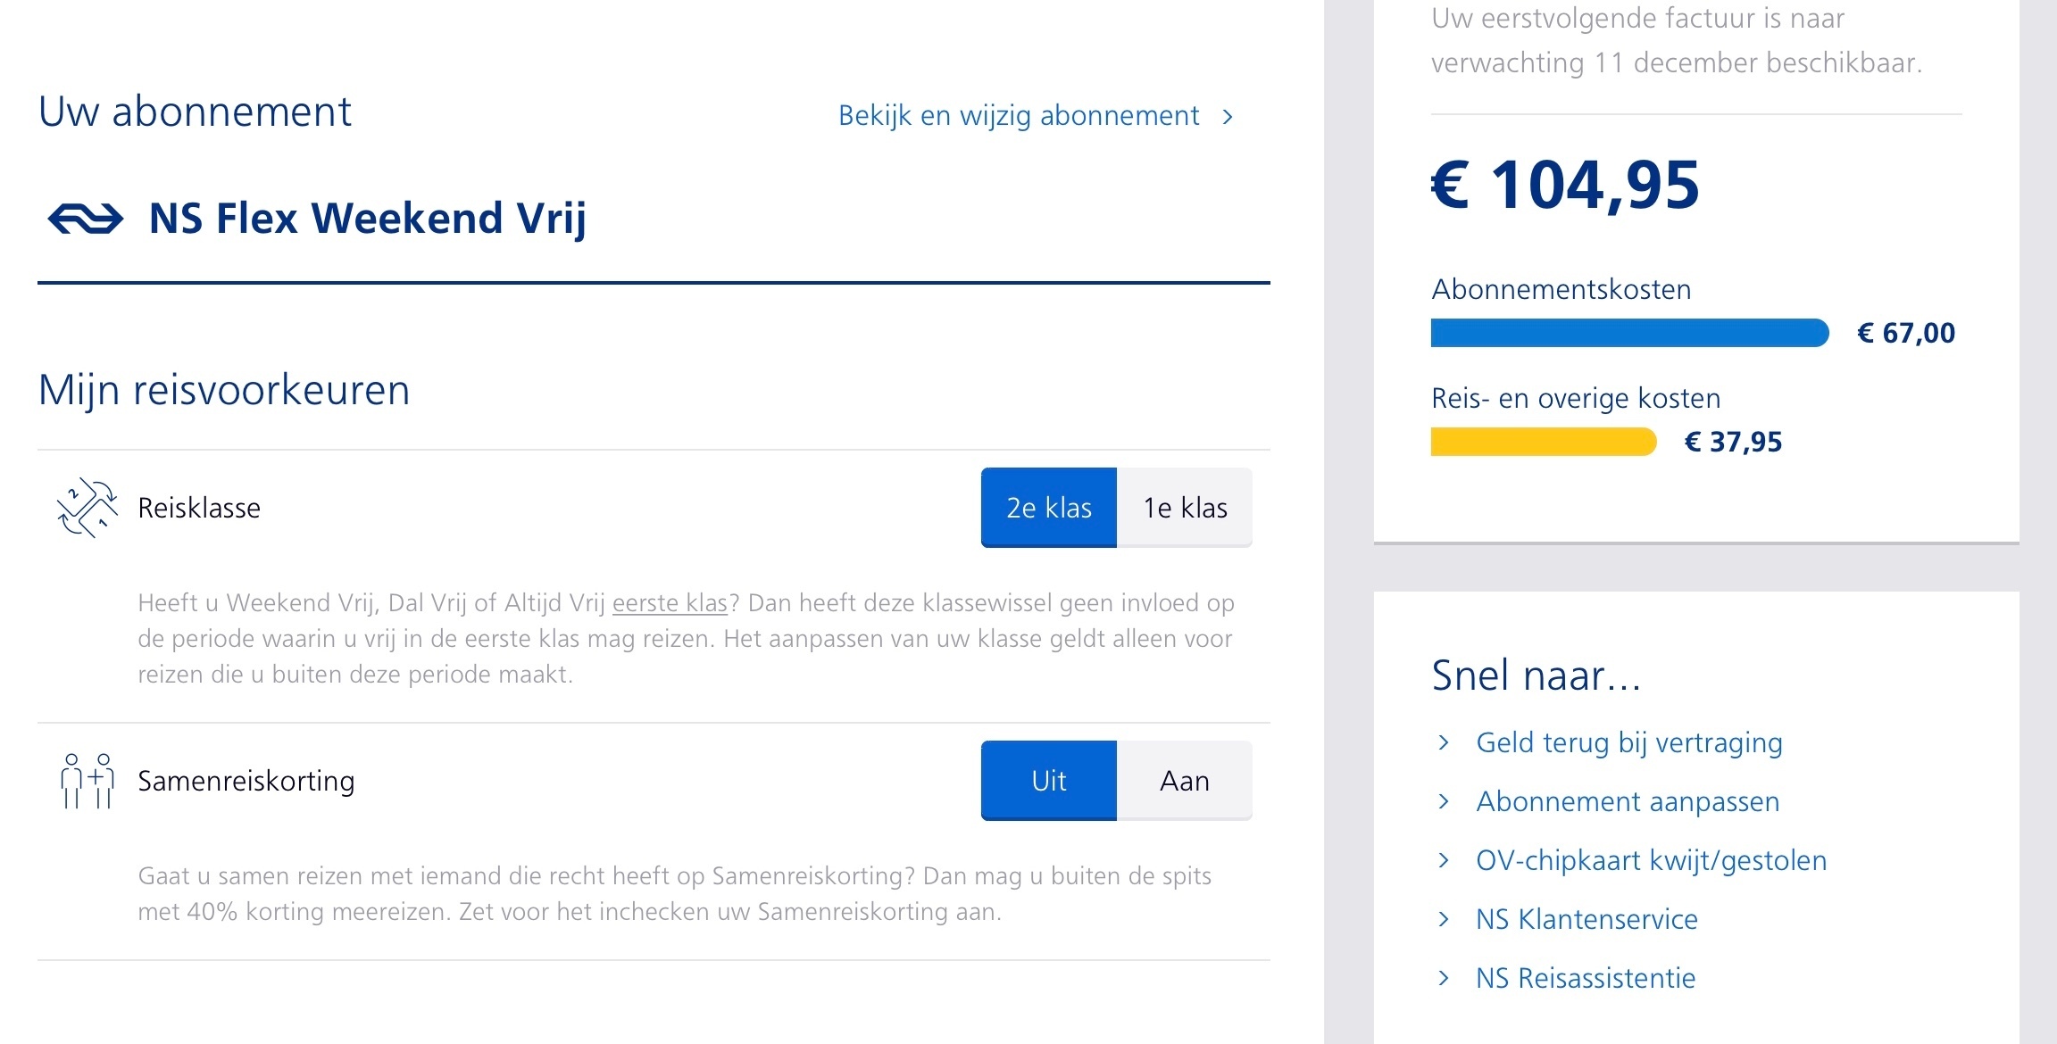Set Samenreiskorting to Uit
Viewport: 2057px width, 1044px height.
(1049, 781)
